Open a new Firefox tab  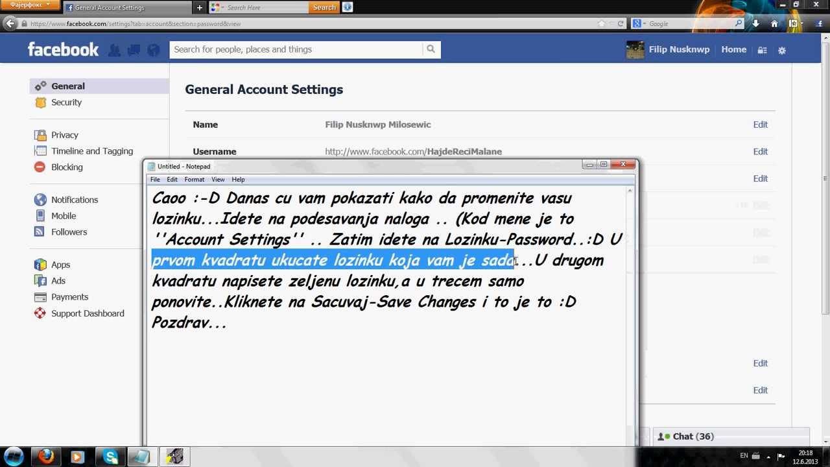click(x=200, y=8)
